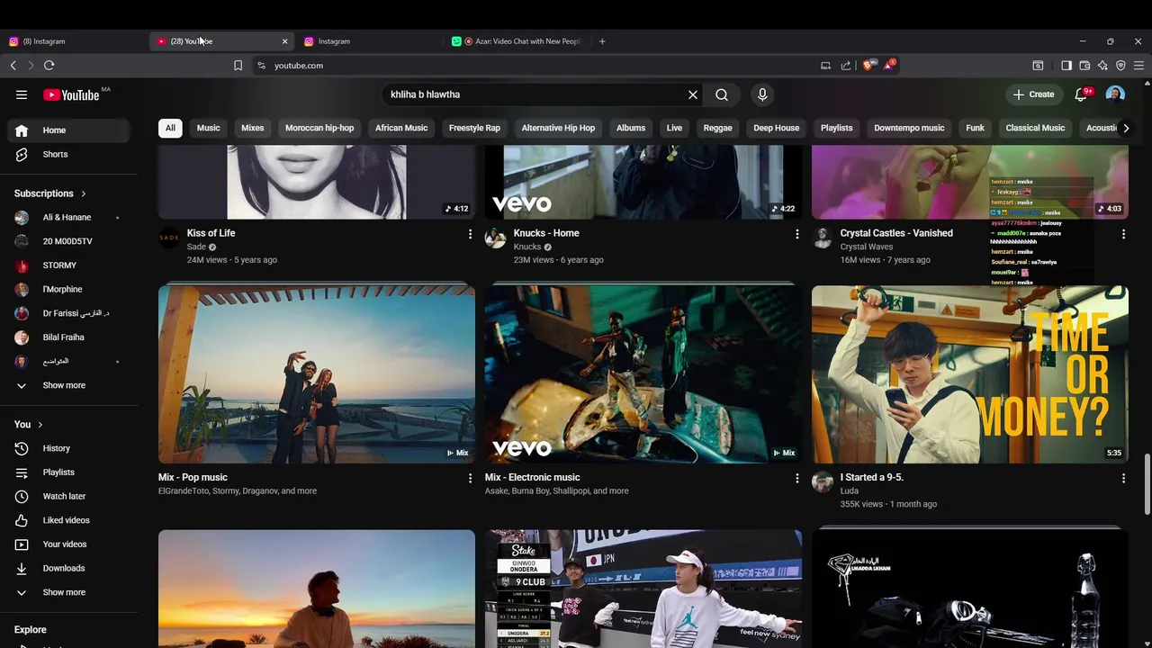Go back to the previous page
1152x648 pixels.
[13, 66]
